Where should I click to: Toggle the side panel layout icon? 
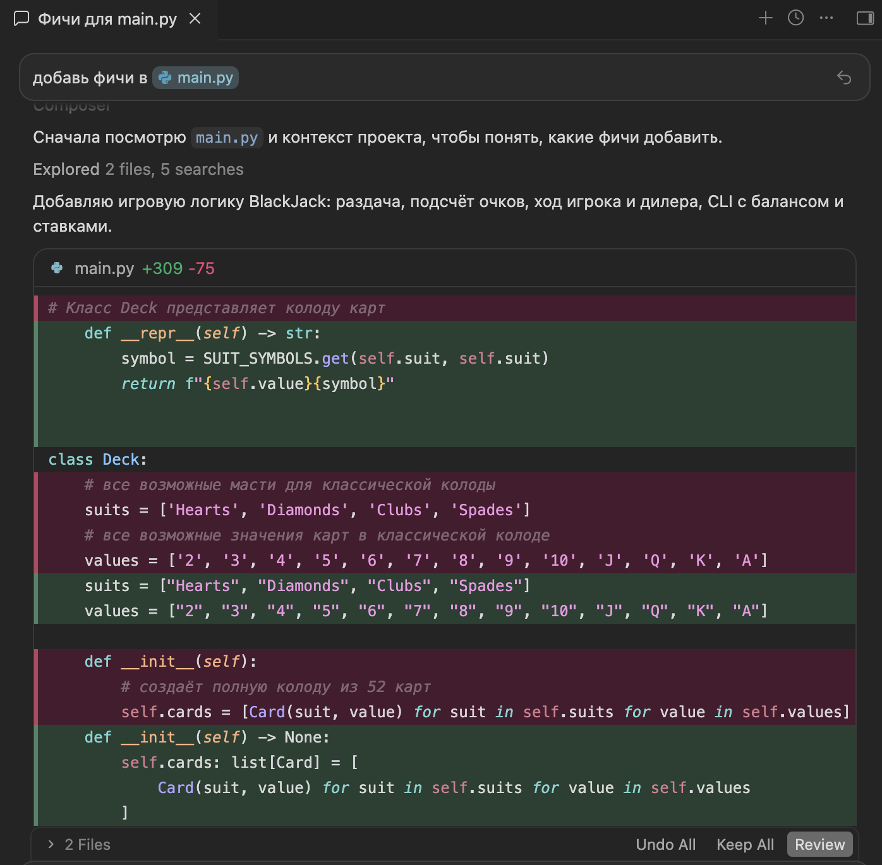click(x=865, y=18)
